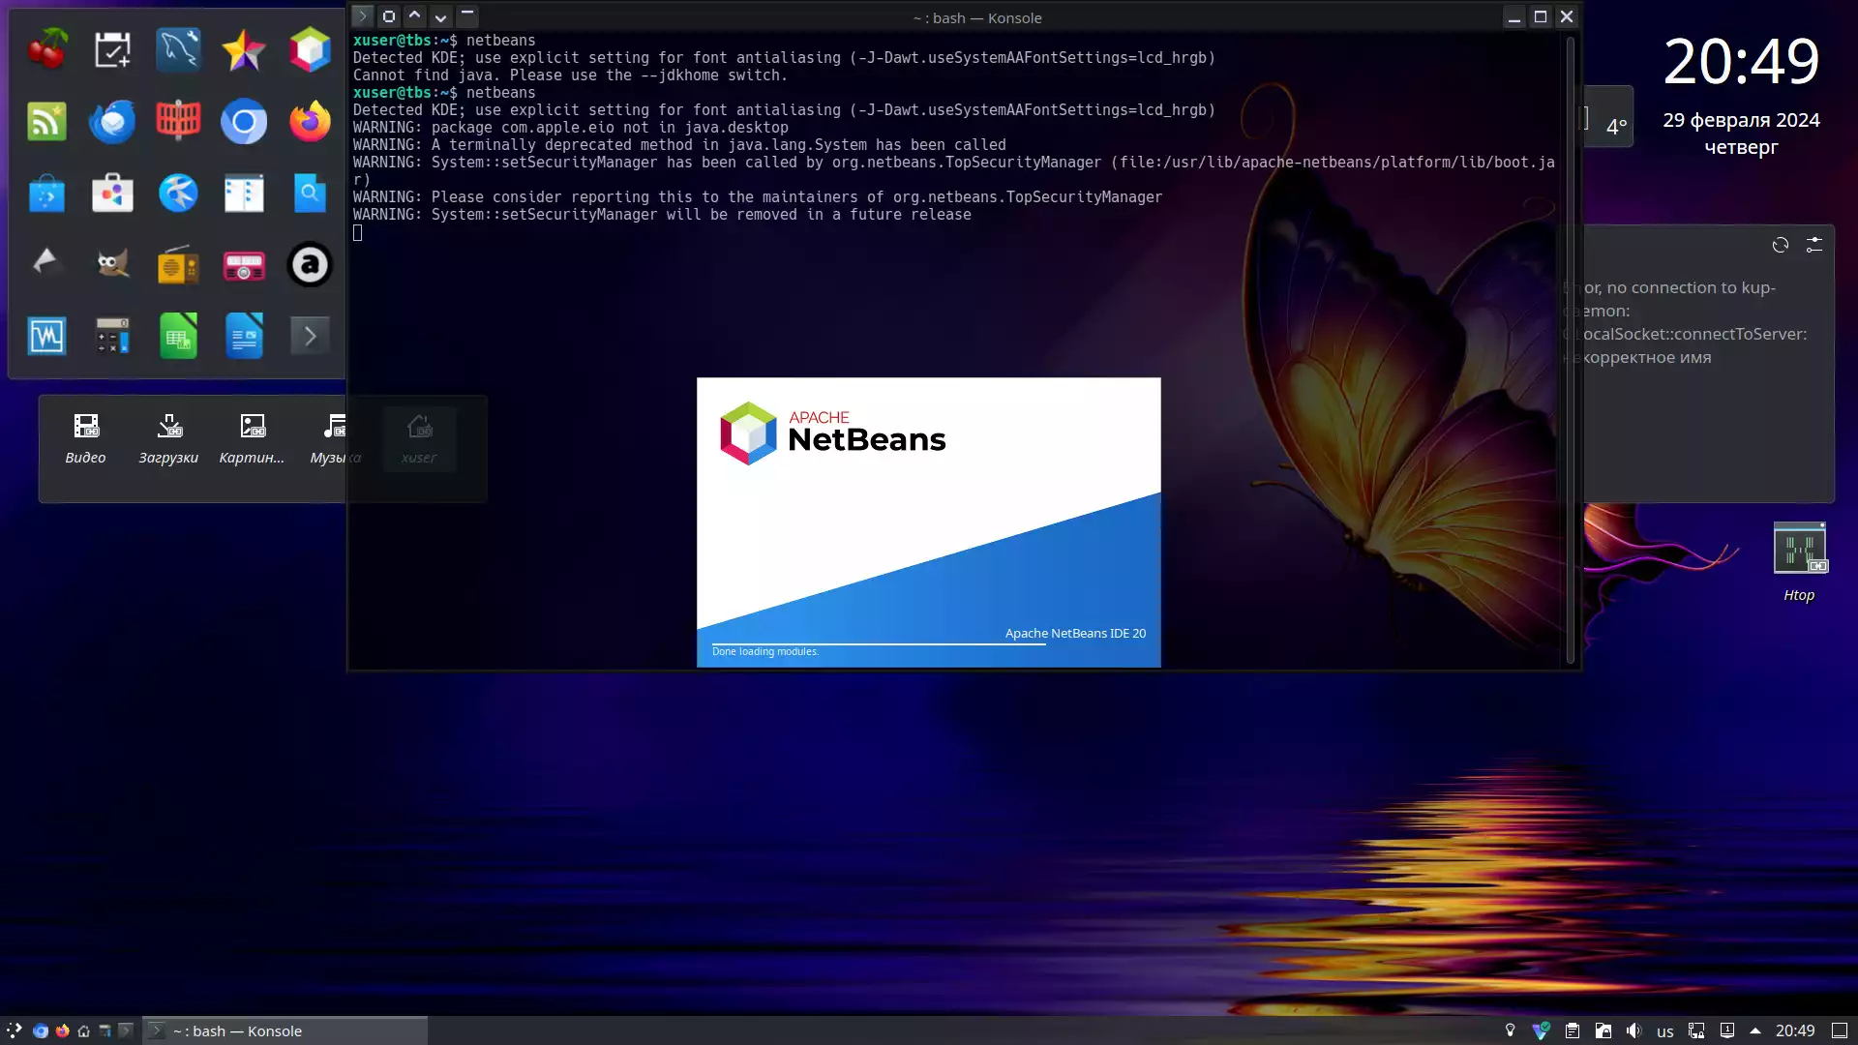
Task: Expand hidden system tray icons arrow
Action: pyautogui.click(x=1755, y=1030)
